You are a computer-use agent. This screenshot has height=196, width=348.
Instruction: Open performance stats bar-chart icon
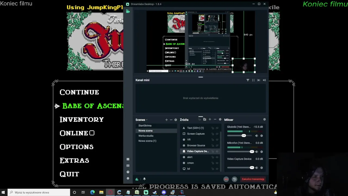[x=137, y=179]
